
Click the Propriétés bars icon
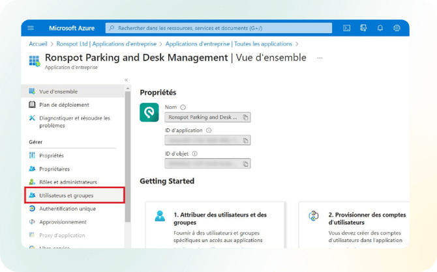[32, 155]
